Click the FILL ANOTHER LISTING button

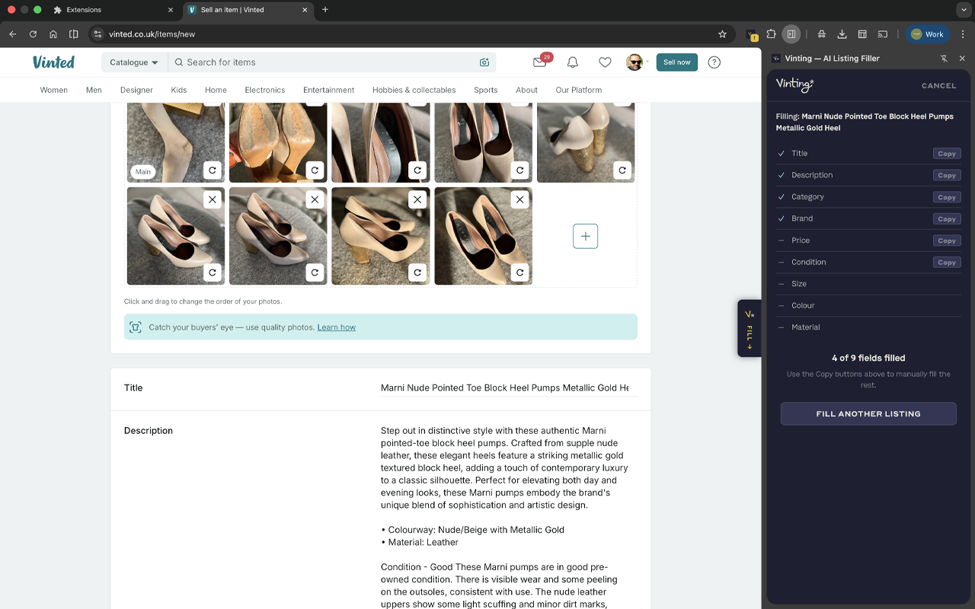pyautogui.click(x=868, y=413)
